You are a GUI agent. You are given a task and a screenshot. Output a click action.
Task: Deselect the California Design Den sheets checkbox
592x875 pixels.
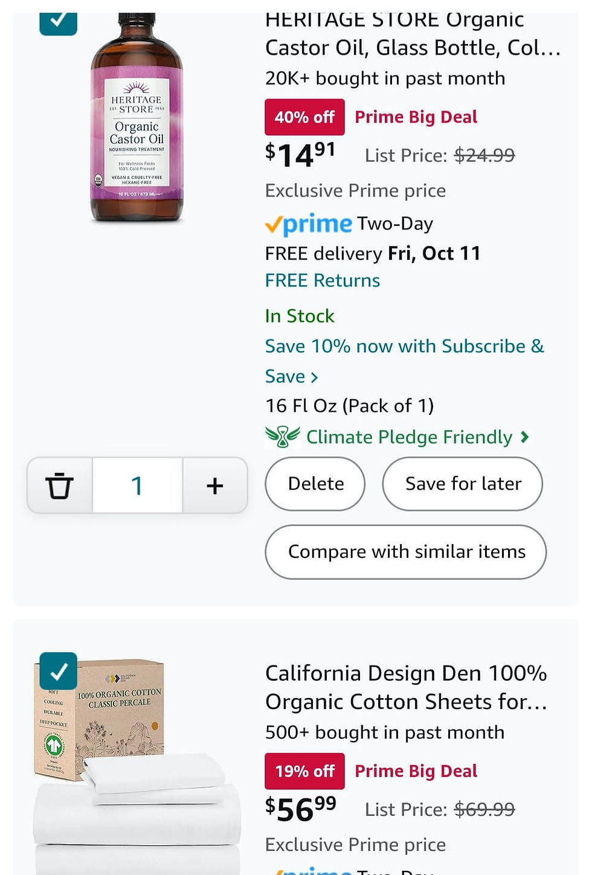58,671
